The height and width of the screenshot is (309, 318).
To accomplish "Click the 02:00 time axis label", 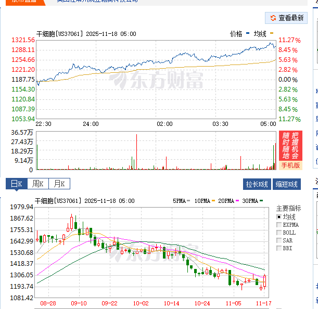I will [164, 124].
